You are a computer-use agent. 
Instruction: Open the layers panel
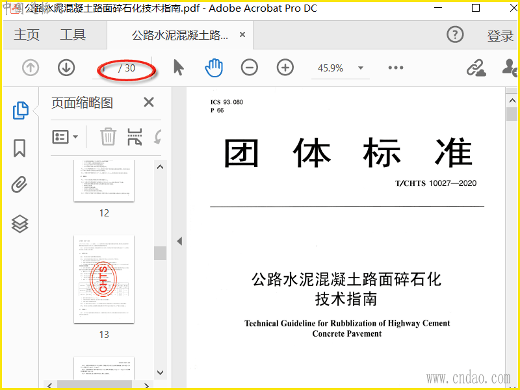(20, 224)
